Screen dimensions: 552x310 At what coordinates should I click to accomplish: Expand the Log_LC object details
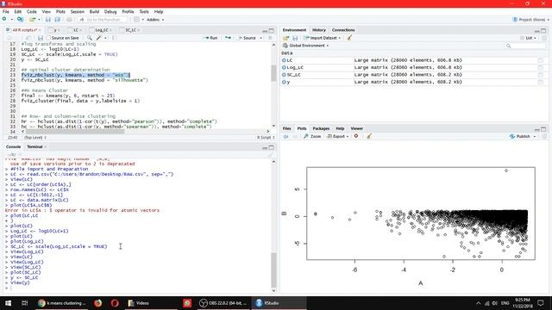284,67
